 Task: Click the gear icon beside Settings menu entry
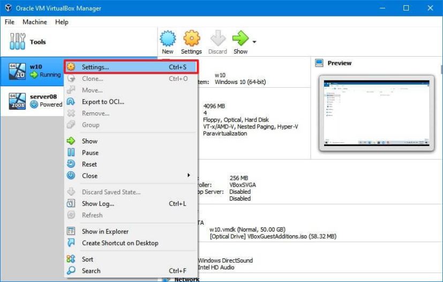click(71, 67)
